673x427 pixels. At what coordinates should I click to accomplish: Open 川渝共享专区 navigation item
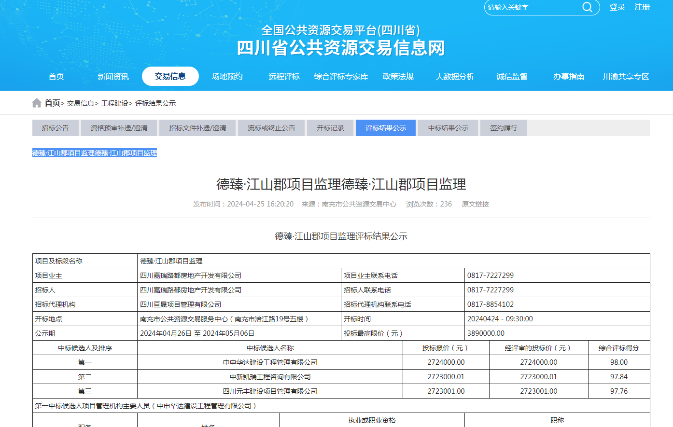(626, 76)
